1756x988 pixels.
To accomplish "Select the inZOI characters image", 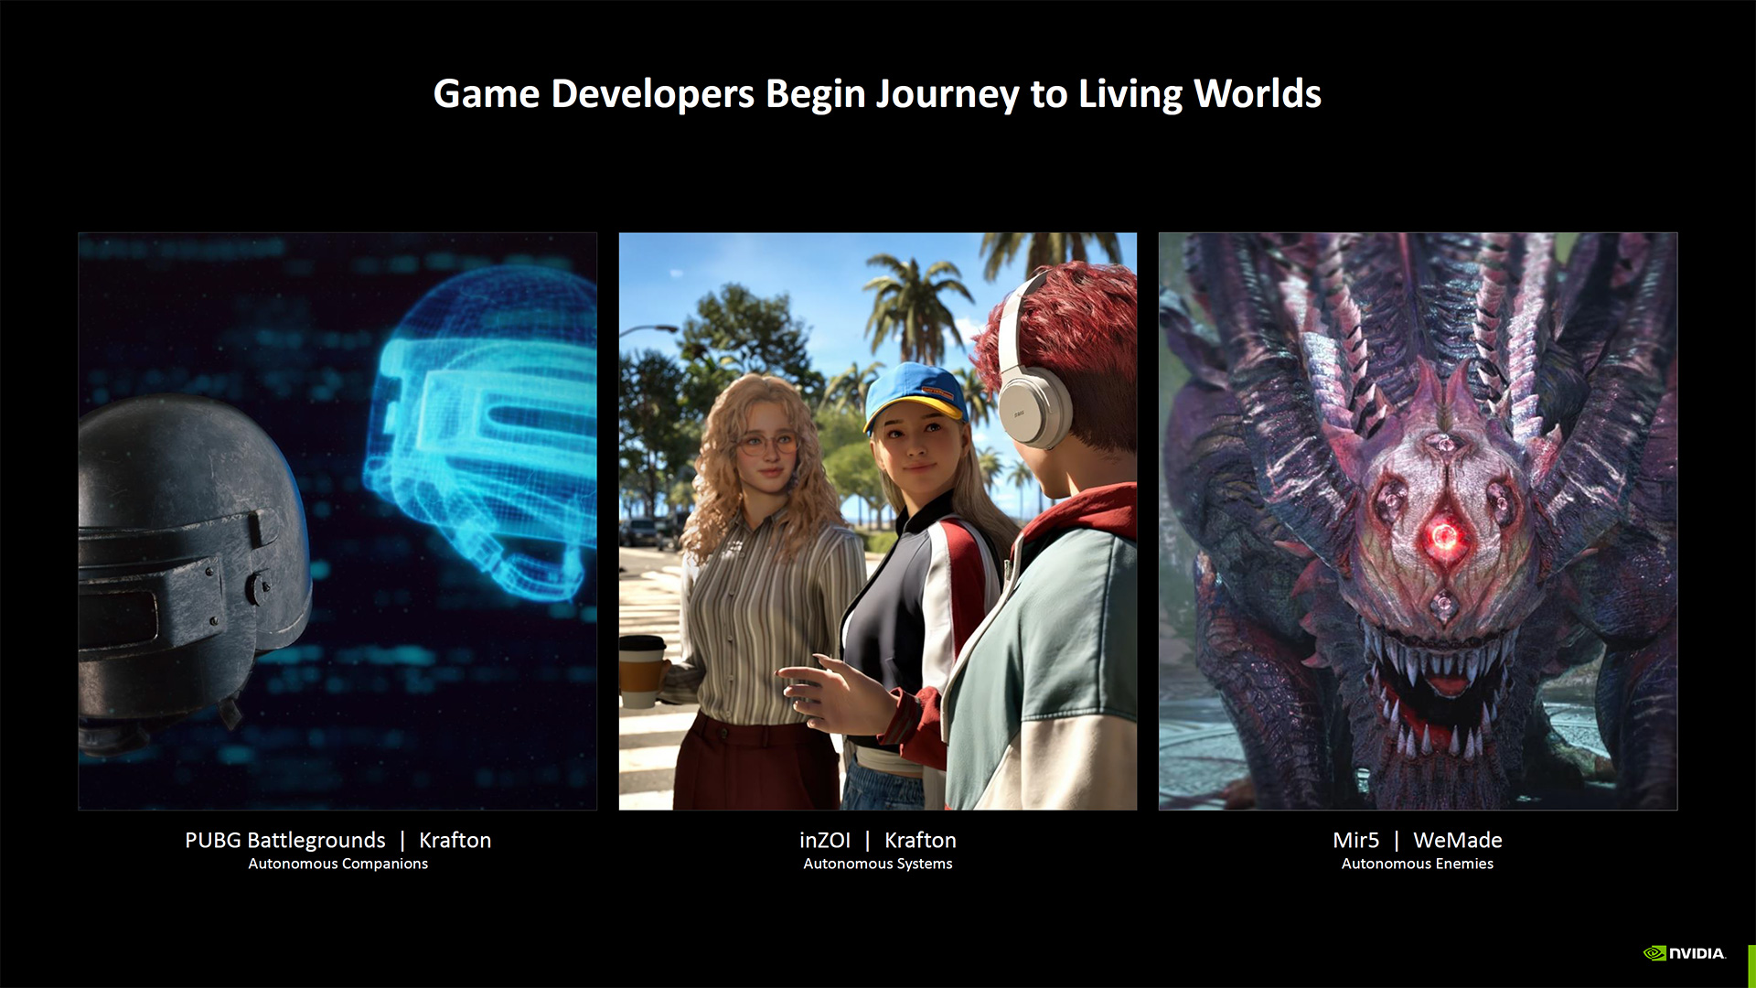I will click(x=877, y=521).
